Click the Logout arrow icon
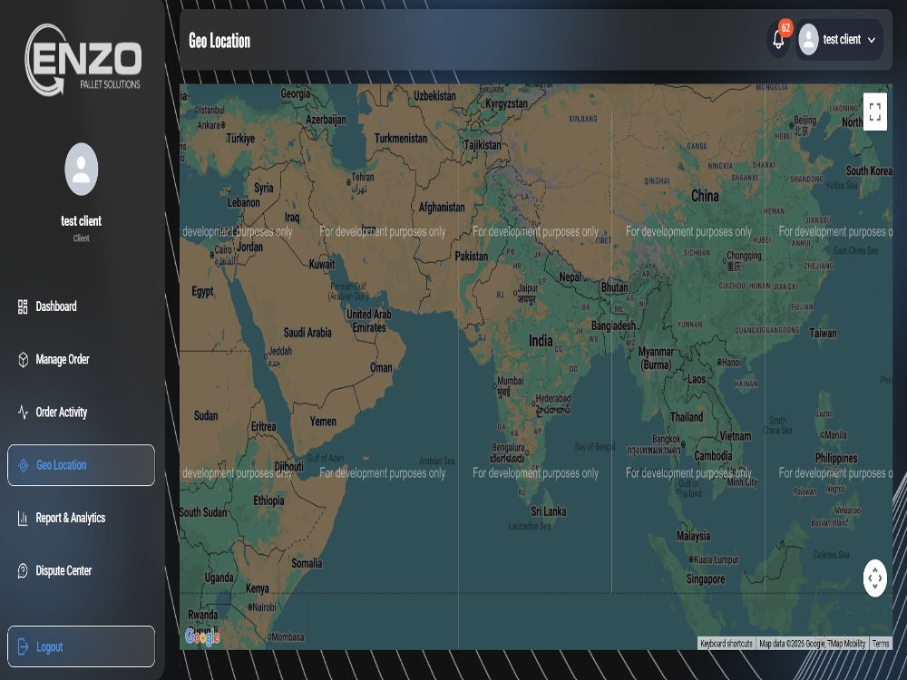The height and width of the screenshot is (680, 907). click(24, 646)
